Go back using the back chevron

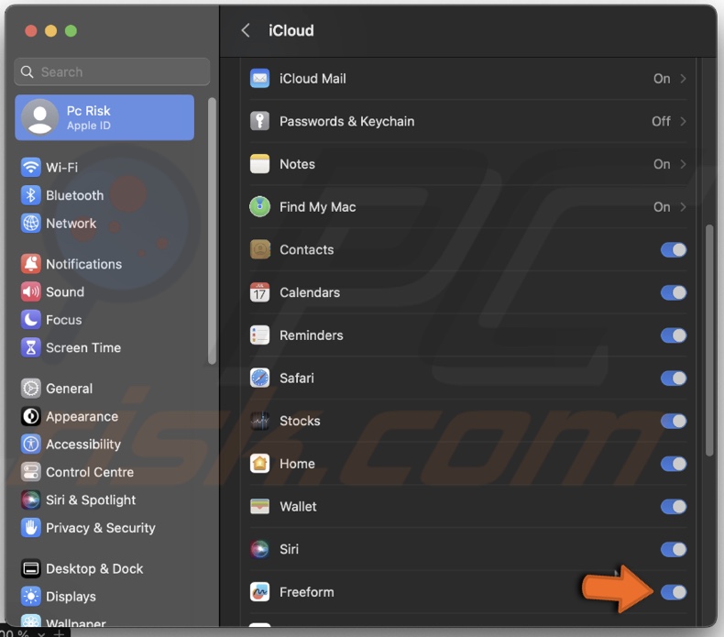pyautogui.click(x=246, y=30)
